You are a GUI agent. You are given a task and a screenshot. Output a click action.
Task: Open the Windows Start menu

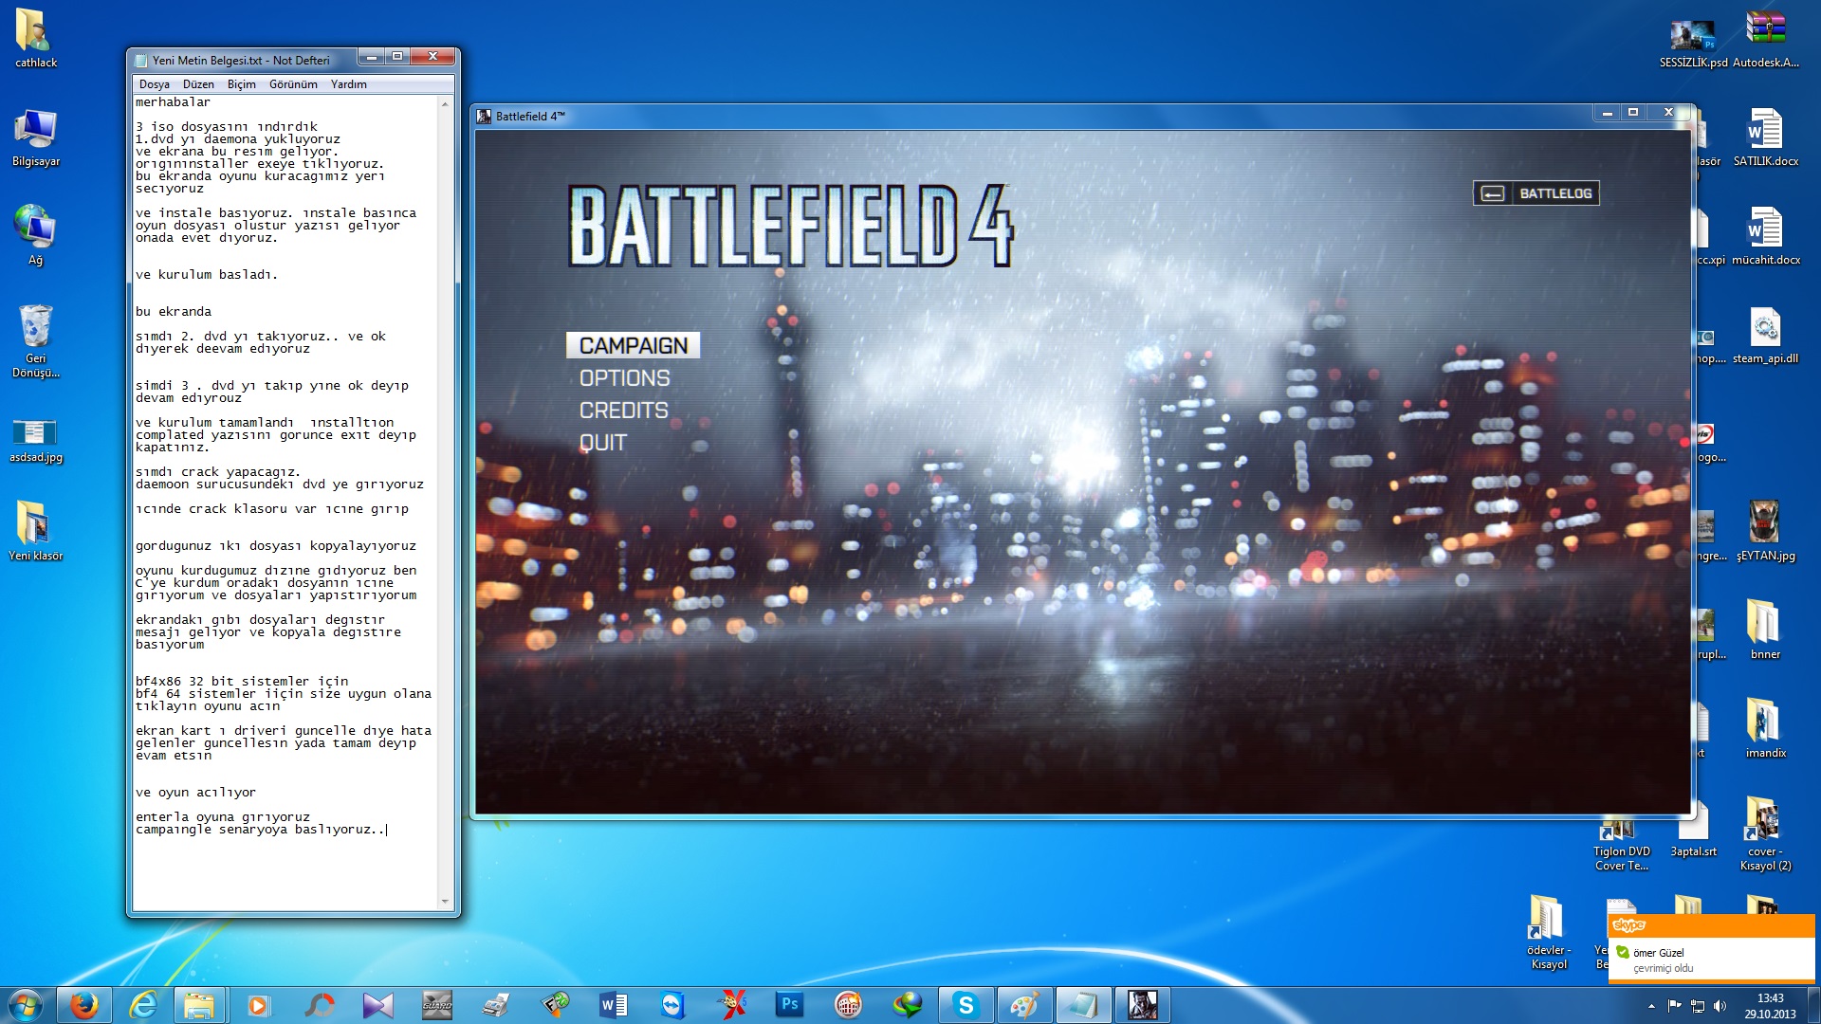pyautogui.click(x=26, y=1005)
